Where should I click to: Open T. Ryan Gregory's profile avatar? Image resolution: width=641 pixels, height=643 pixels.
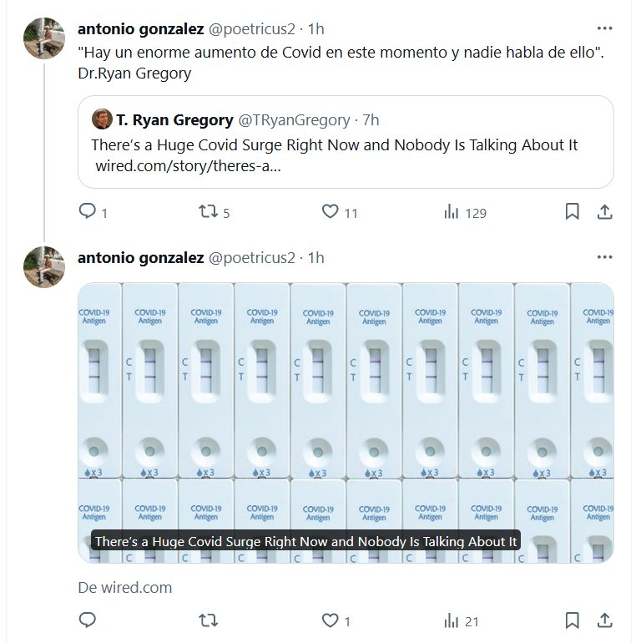click(x=102, y=119)
